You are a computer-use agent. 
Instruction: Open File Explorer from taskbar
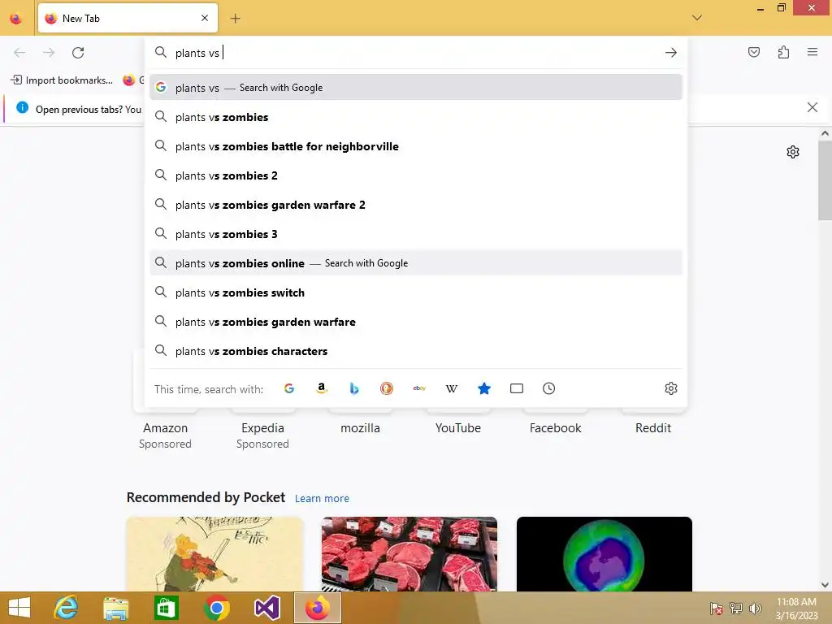click(115, 608)
